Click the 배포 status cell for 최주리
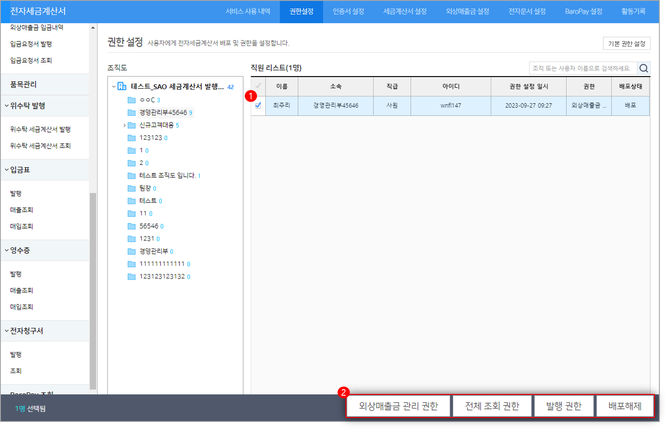This screenshot has height=432, width=669. coord(630,106)
